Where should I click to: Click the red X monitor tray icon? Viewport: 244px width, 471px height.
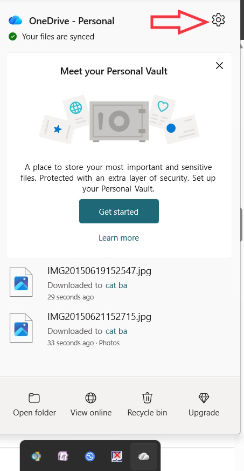(117, 456)
